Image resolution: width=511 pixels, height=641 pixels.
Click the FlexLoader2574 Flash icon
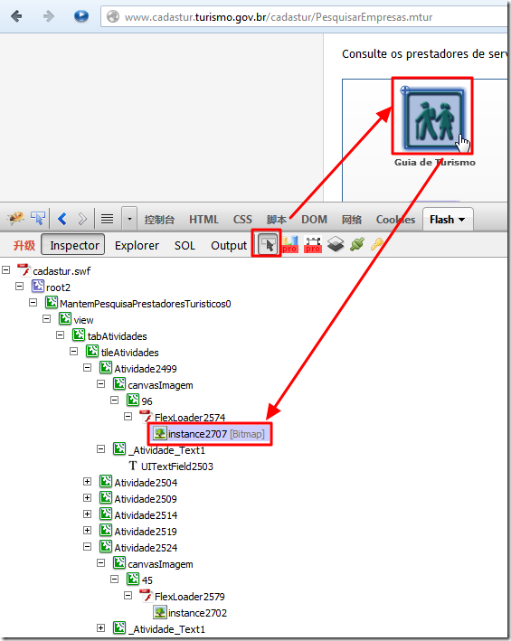[146, 417]
